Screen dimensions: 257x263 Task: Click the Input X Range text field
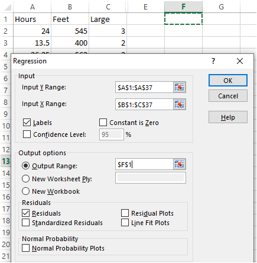tap(144, 104)
